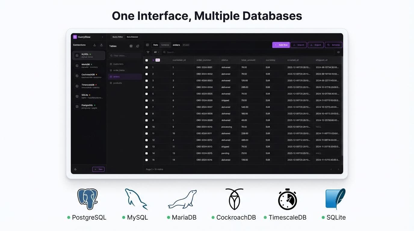This screenshot has width=414, height=231.
Task: Check the checkbox for row 3
Action: [147, 80]
